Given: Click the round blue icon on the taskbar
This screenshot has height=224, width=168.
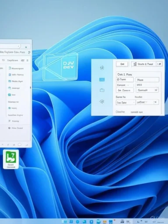Looking at the screenshot, I should click(x=77, y=222).
